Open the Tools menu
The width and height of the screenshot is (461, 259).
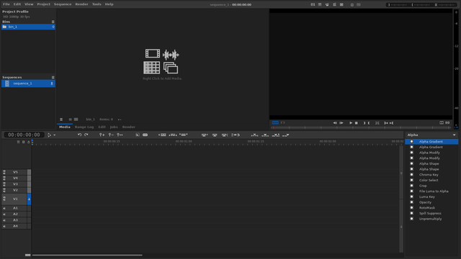coord(97,4)
